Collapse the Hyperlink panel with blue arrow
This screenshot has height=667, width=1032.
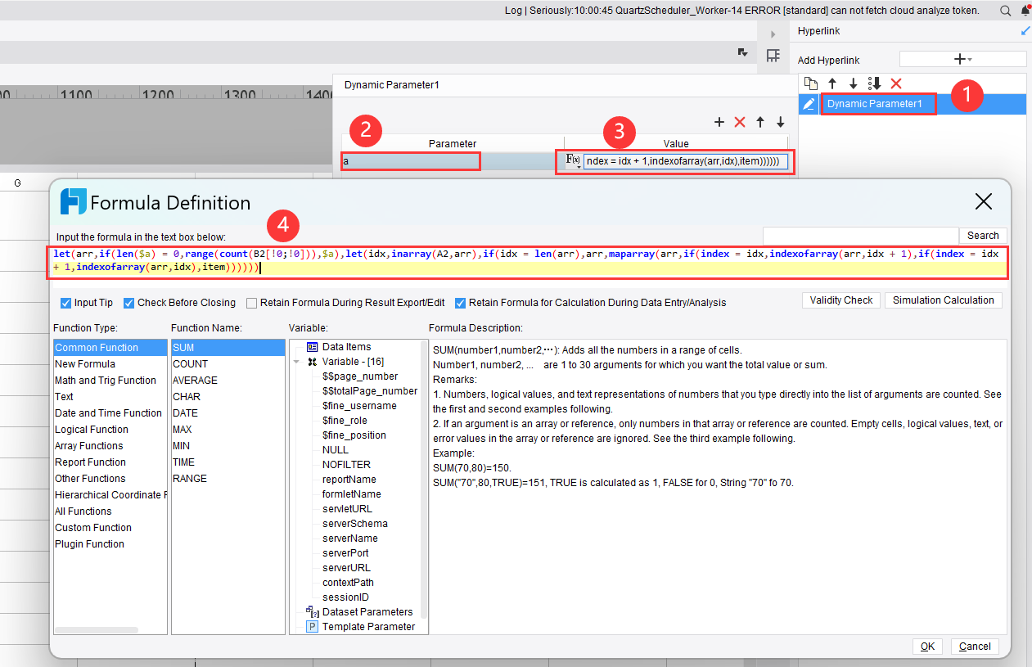coord(1025,31)
